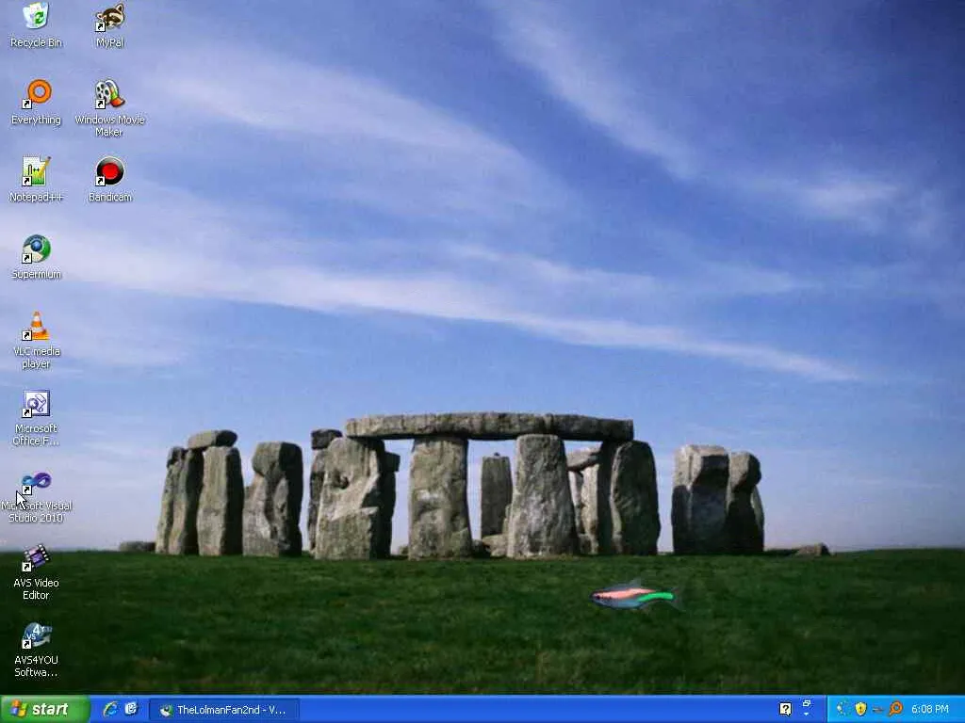This screenshot has height=723, width=965.
Task: Click the second Quick Launch icon
Action: pos(131,709)
